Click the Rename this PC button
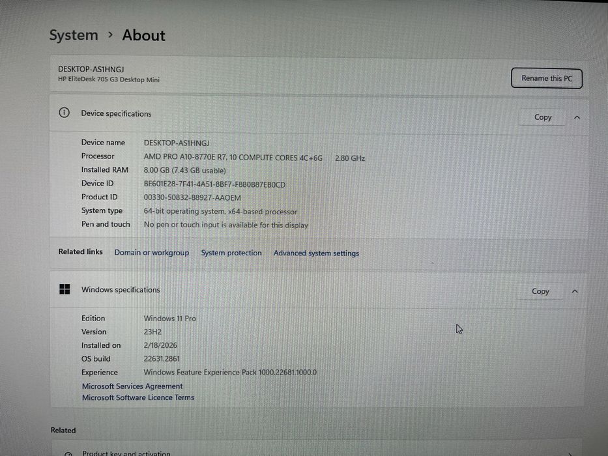Viewport: 608px width, 456px height. (x=546, y=78)
